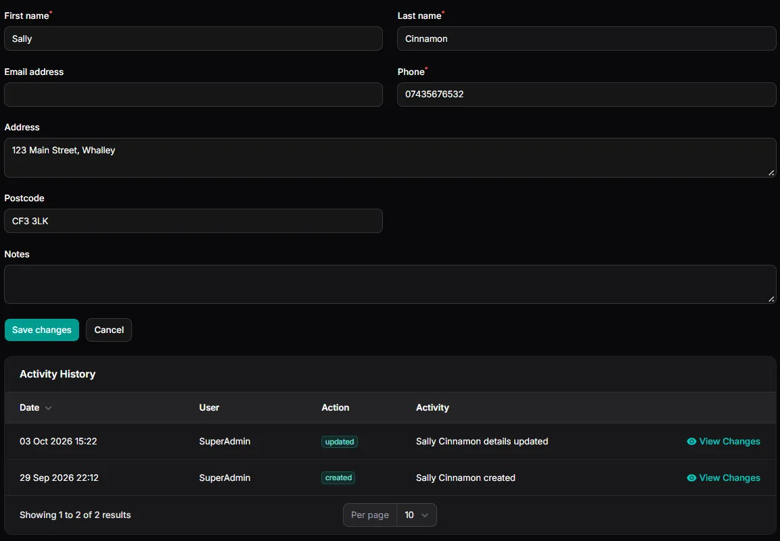Image resolution: width=780 pixels, height=541 pixels.
Task: Click the Postcode field with CF3 3LK
Action: point(193,221)
